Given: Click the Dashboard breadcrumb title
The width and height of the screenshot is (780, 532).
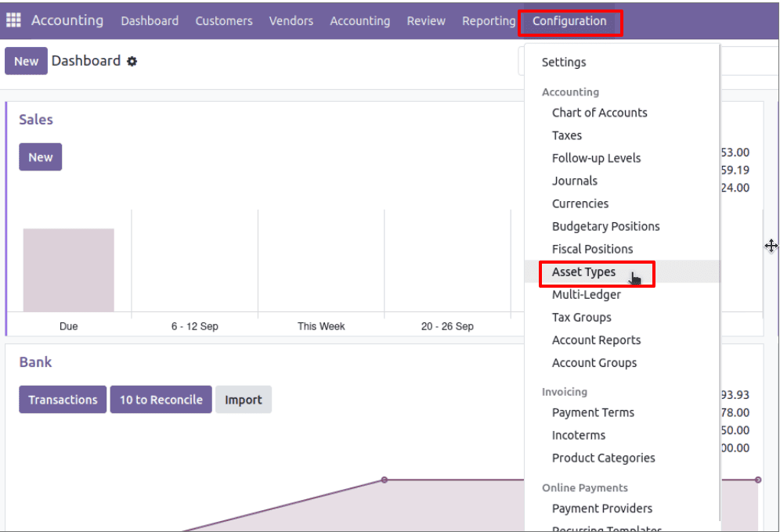Looking at the screenshot, I should (86, 60).
